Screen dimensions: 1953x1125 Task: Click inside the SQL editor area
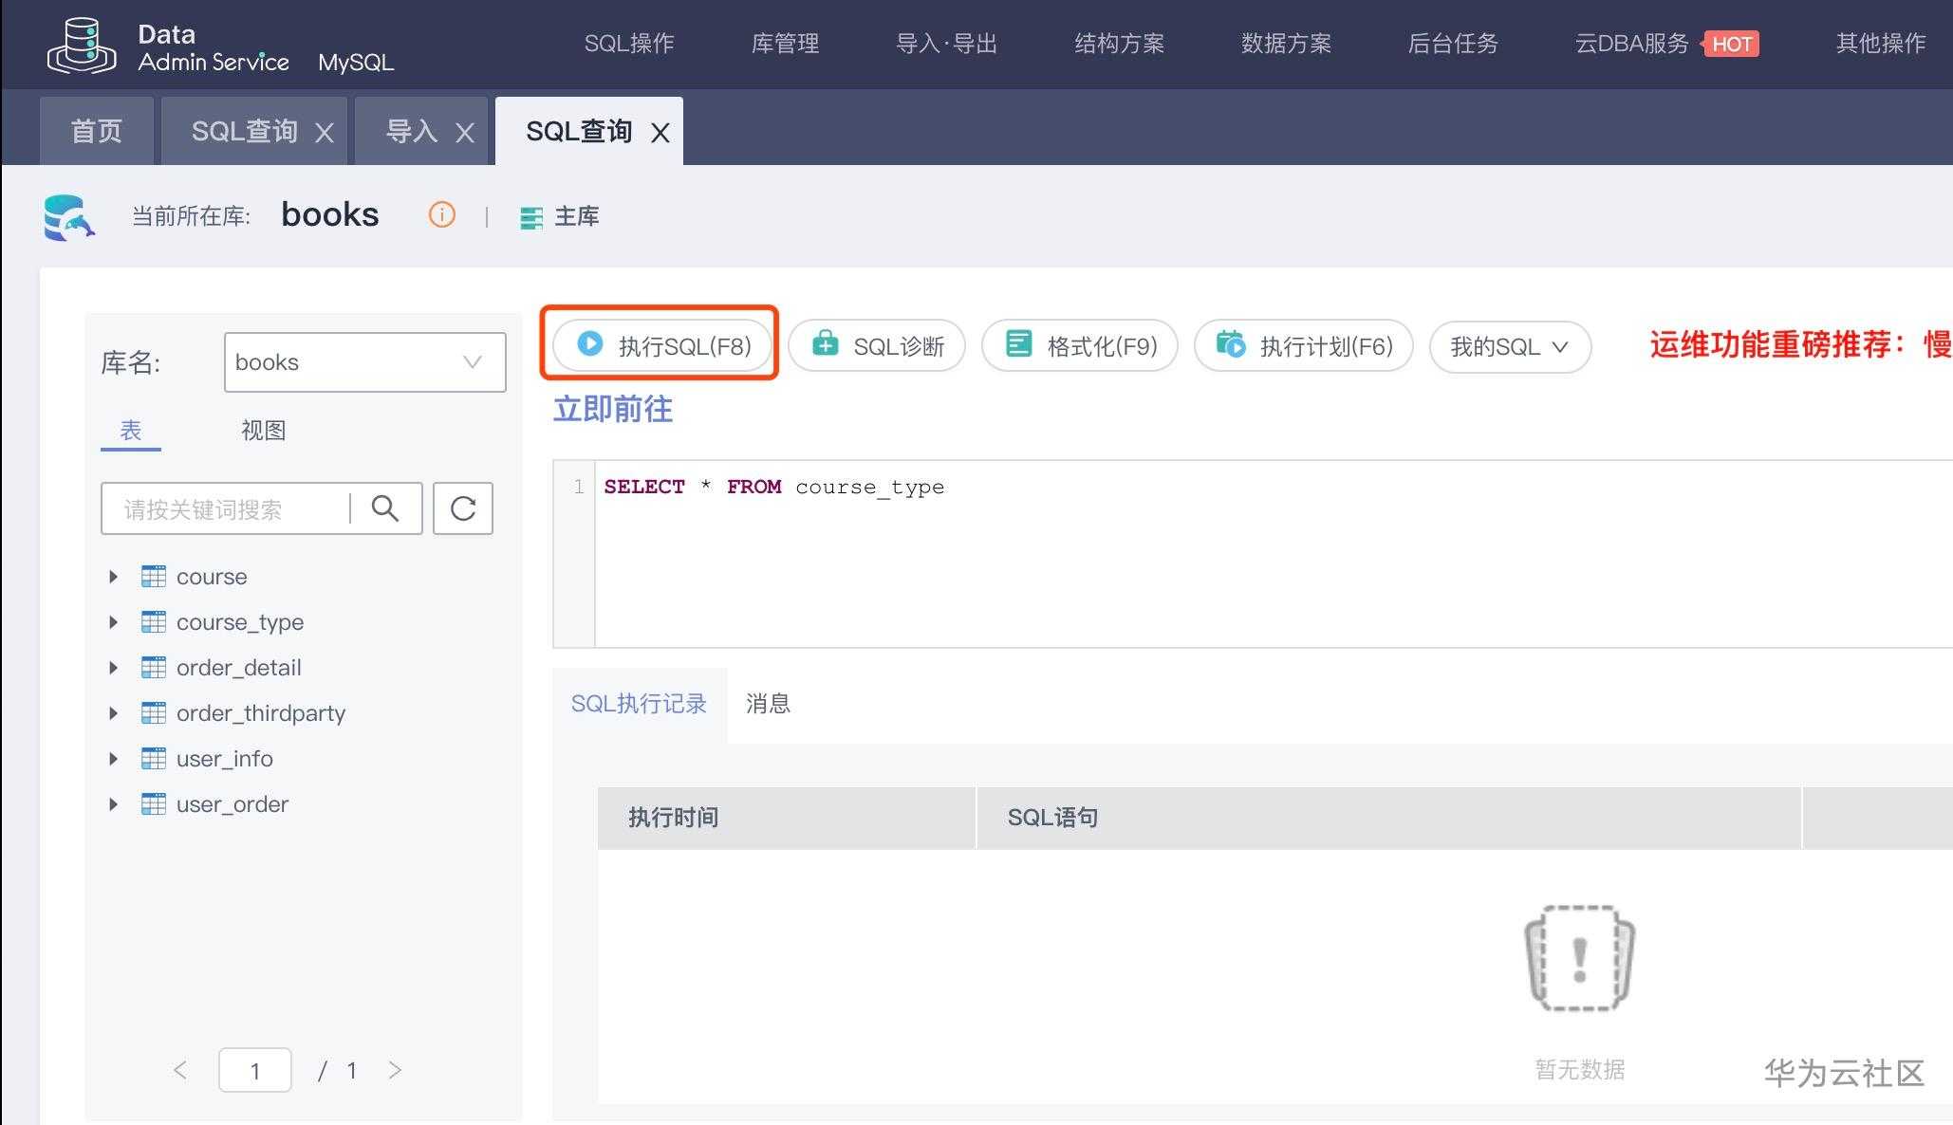1272,554
